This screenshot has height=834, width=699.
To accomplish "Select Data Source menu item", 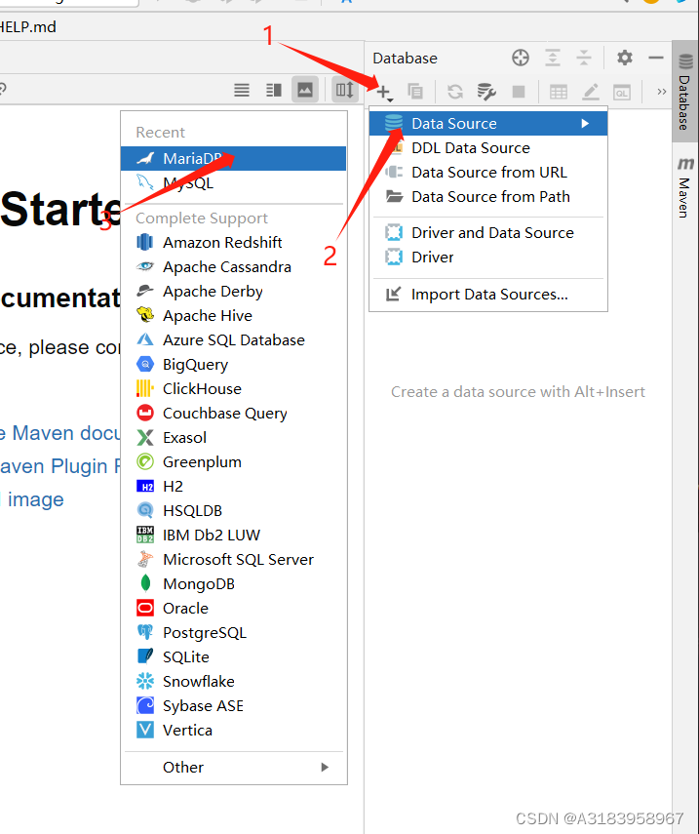I will pos(488,124).
